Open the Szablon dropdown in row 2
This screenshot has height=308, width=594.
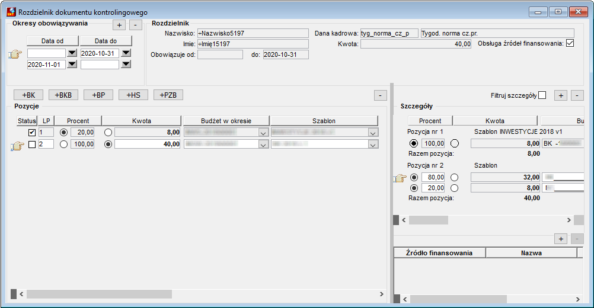coord(373,145)
